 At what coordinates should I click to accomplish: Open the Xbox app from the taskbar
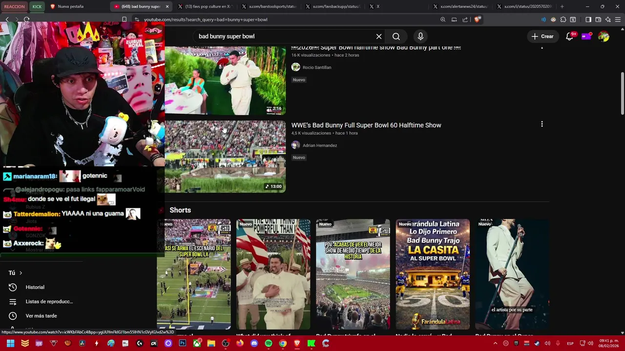[197, 343]
